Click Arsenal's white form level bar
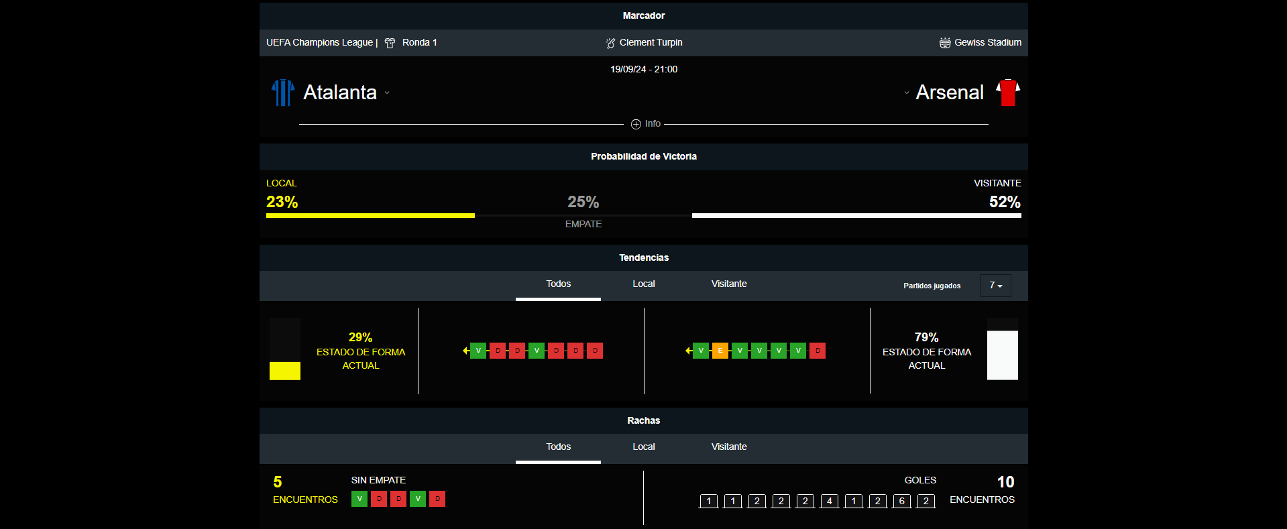 tap(1003, 355)
